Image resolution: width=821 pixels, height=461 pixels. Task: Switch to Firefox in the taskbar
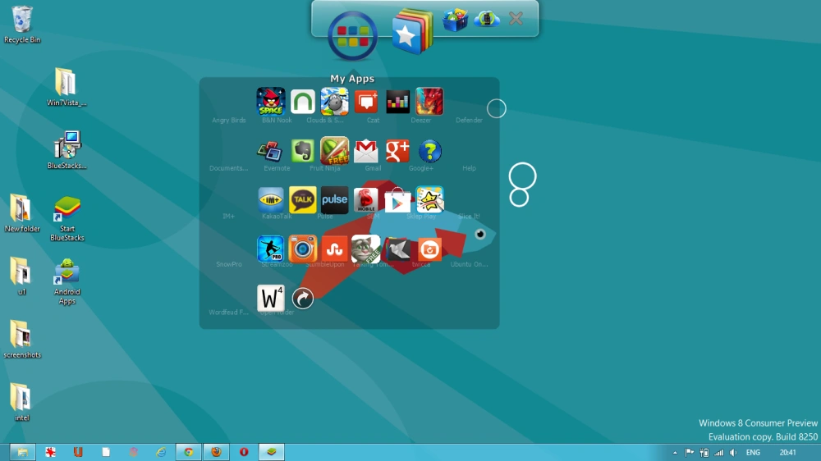(x=216, y=452)
